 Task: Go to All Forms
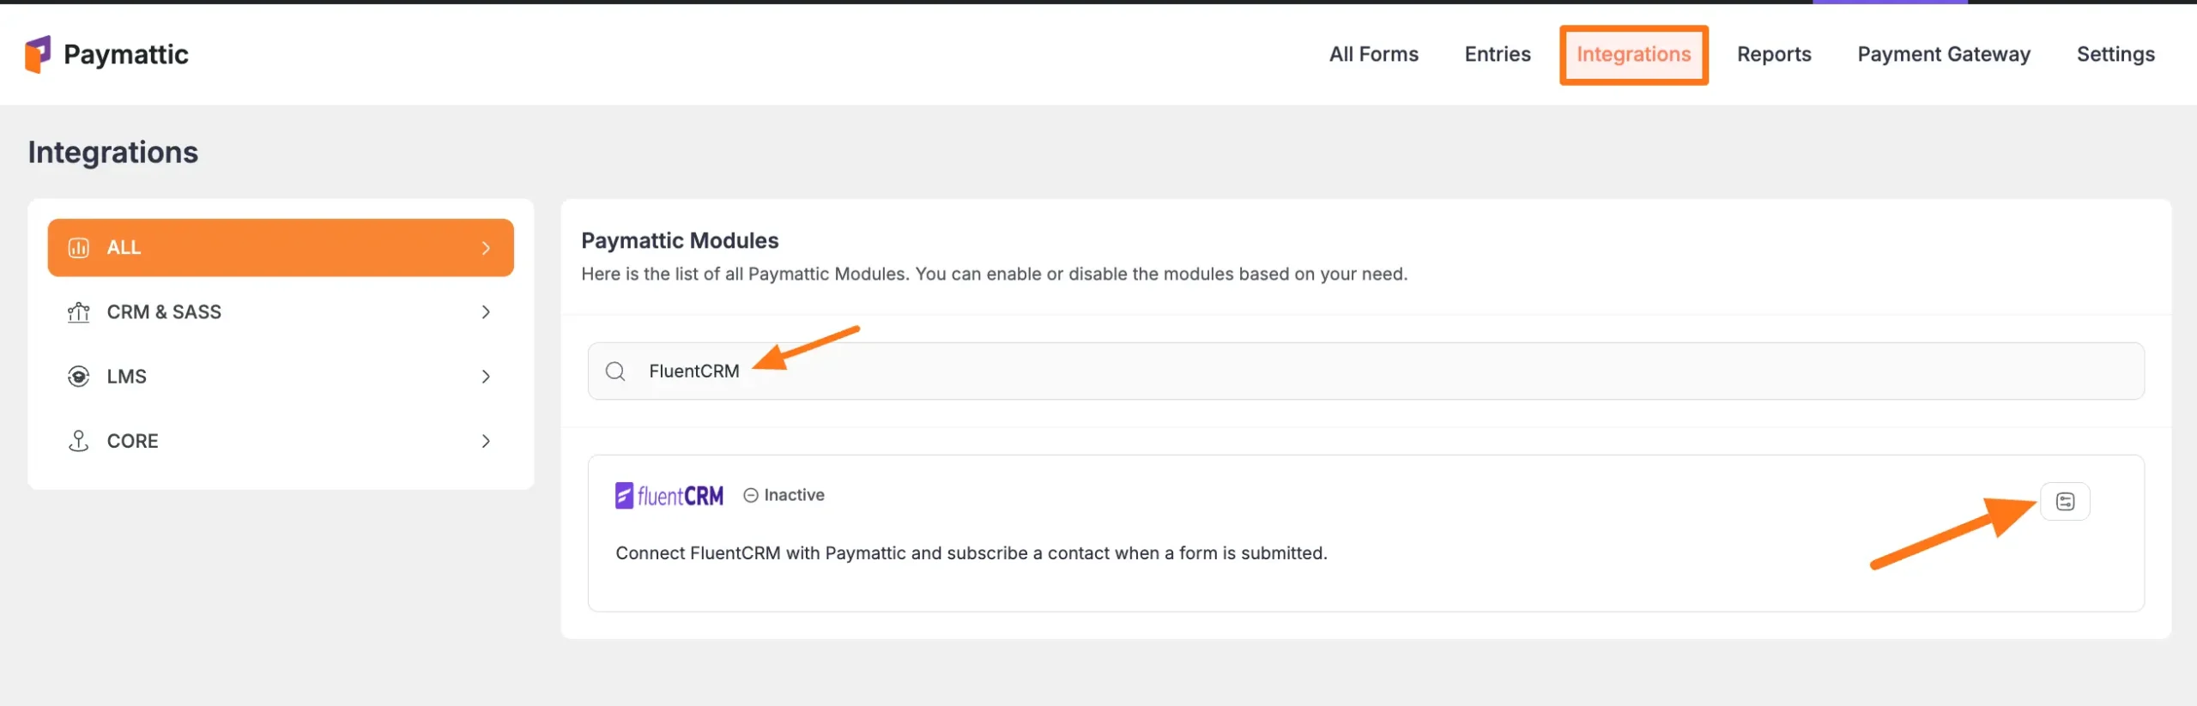(1373, 54)
